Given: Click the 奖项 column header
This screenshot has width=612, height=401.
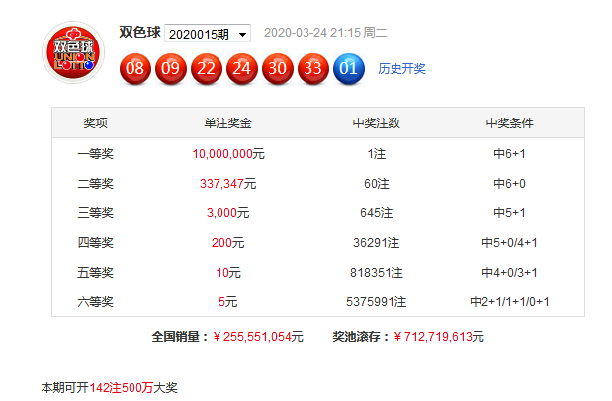Looking at the screenshot, I should pyautogui.click(x=95, y=122).
